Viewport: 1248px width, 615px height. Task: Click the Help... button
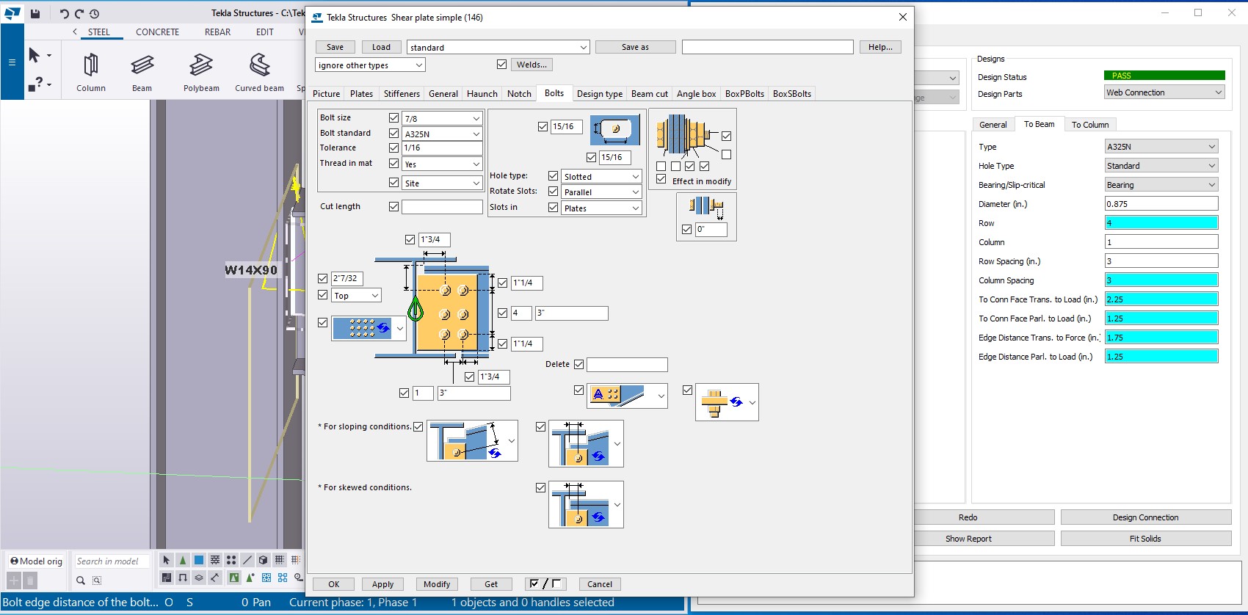pos(880,47)
